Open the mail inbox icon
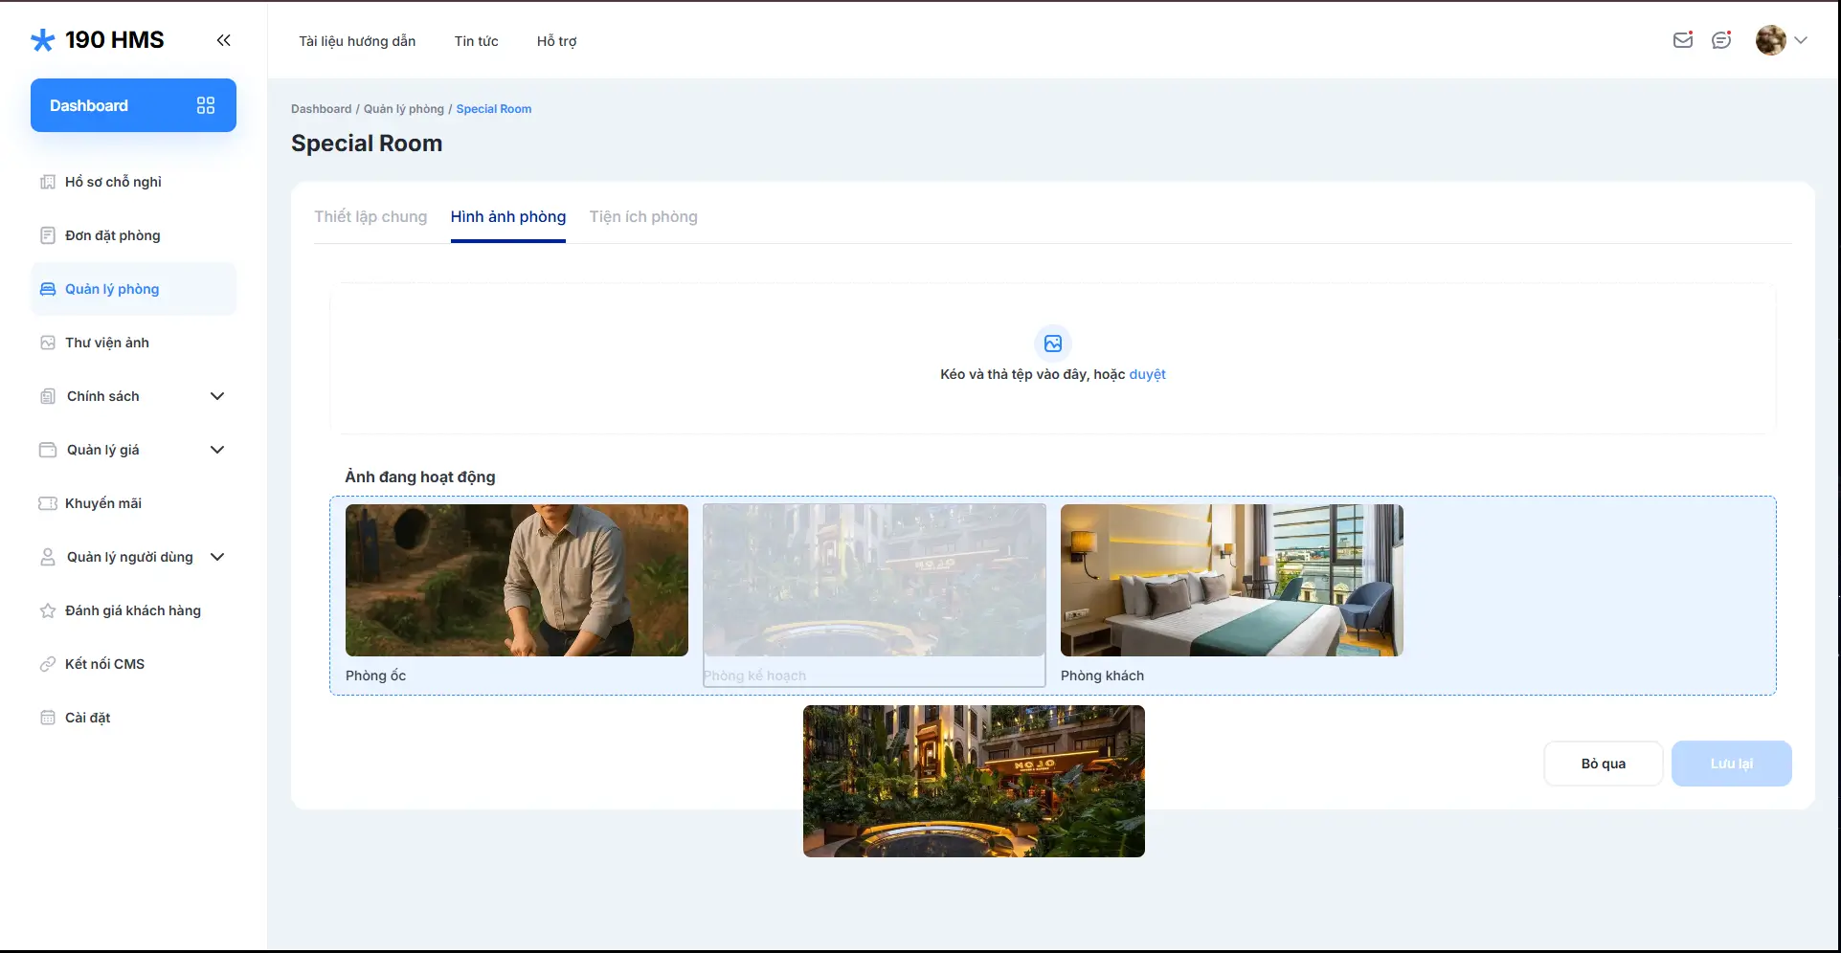This screenshot has width=1841, height=953. 1682,40
